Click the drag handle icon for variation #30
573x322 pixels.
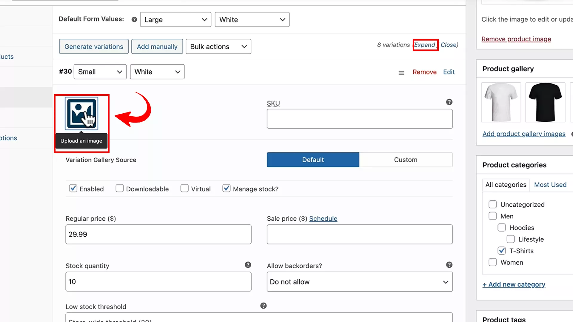(401, 72)
